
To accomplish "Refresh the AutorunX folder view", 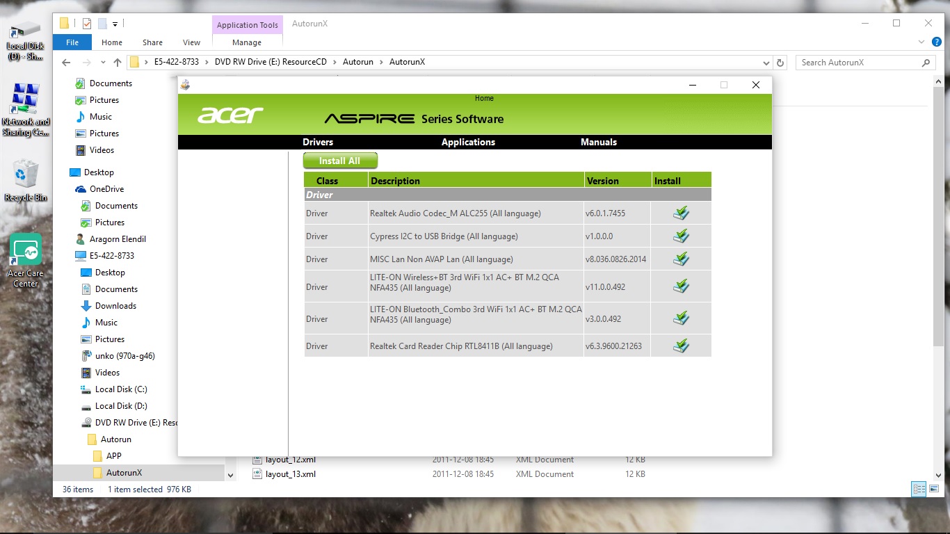I will [780, 63].
